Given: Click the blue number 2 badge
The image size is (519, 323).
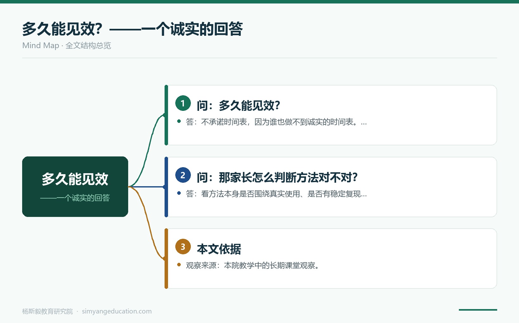Looking at the screenshot, I should click(183, 175).
